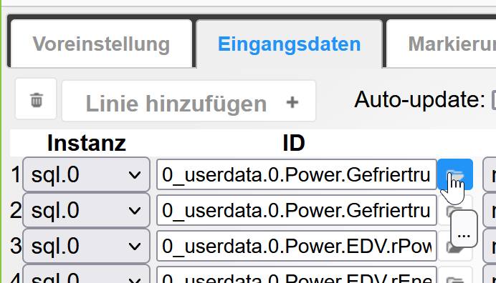Focus the Power.EDV.rPow ID field in row 3
The image size is (496, 283).
click(x=297, y=247)
